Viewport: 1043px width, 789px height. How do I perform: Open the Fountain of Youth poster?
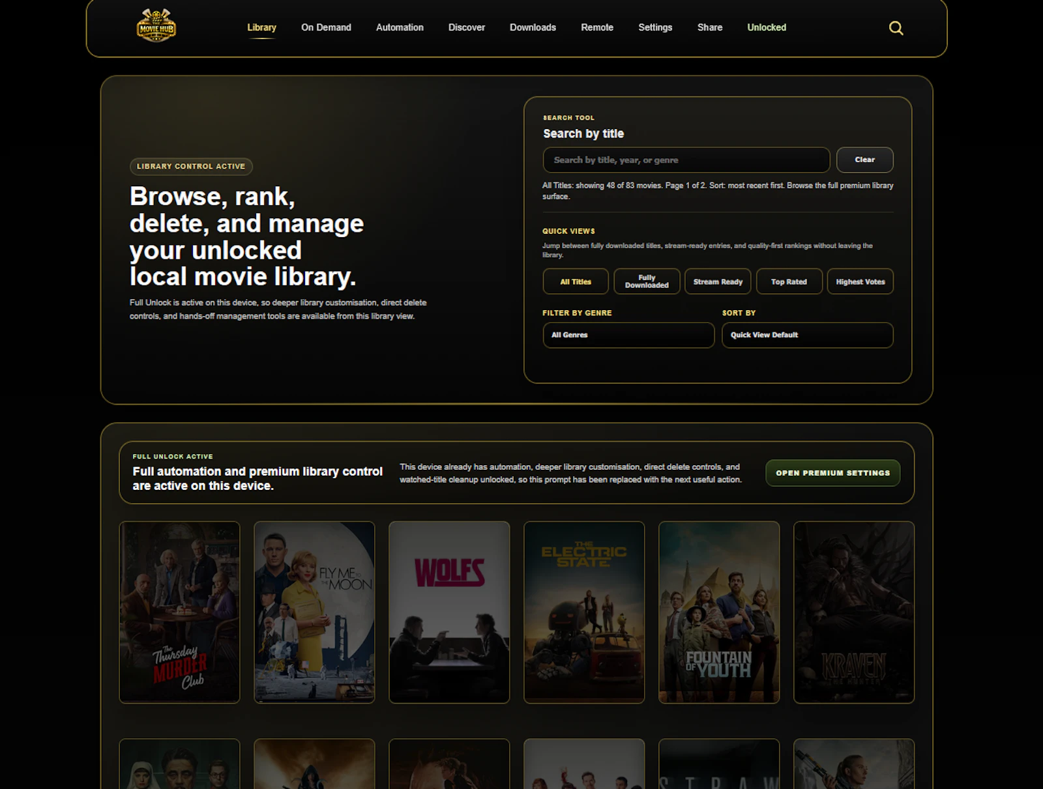(x=719, y=612)
